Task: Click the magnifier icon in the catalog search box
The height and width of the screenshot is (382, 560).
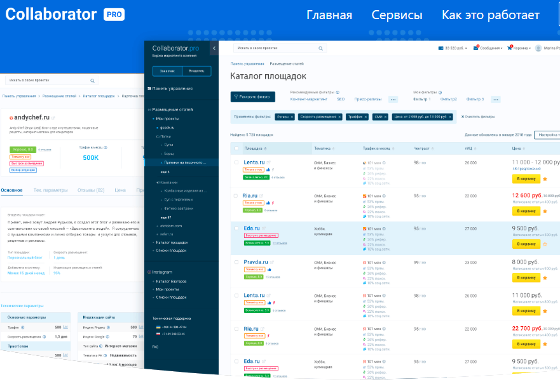Action: (x=320, y=48)
